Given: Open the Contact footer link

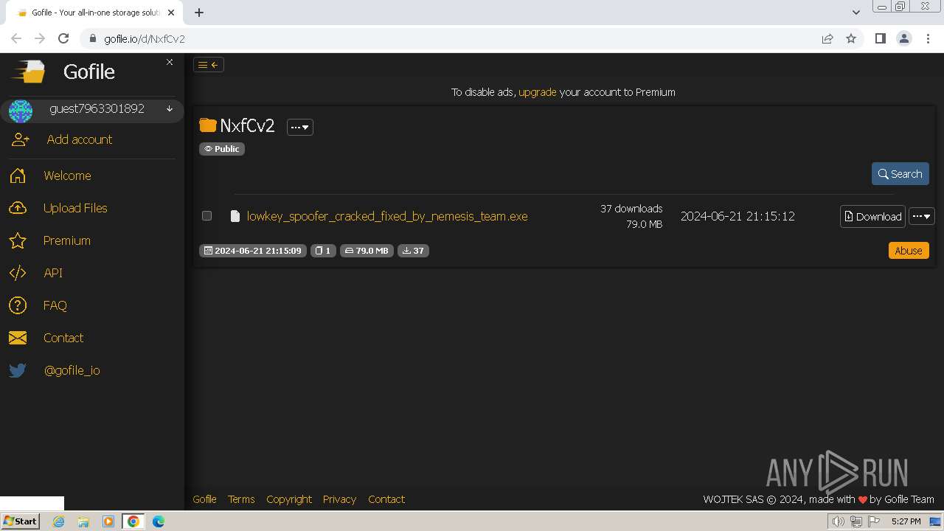Looking at the screenshot, I should [x=386, y=499].
